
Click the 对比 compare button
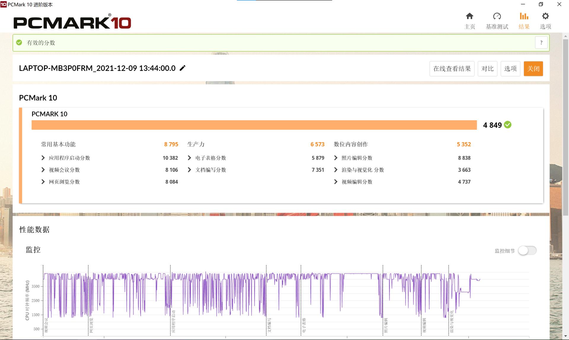pos(487,69)
